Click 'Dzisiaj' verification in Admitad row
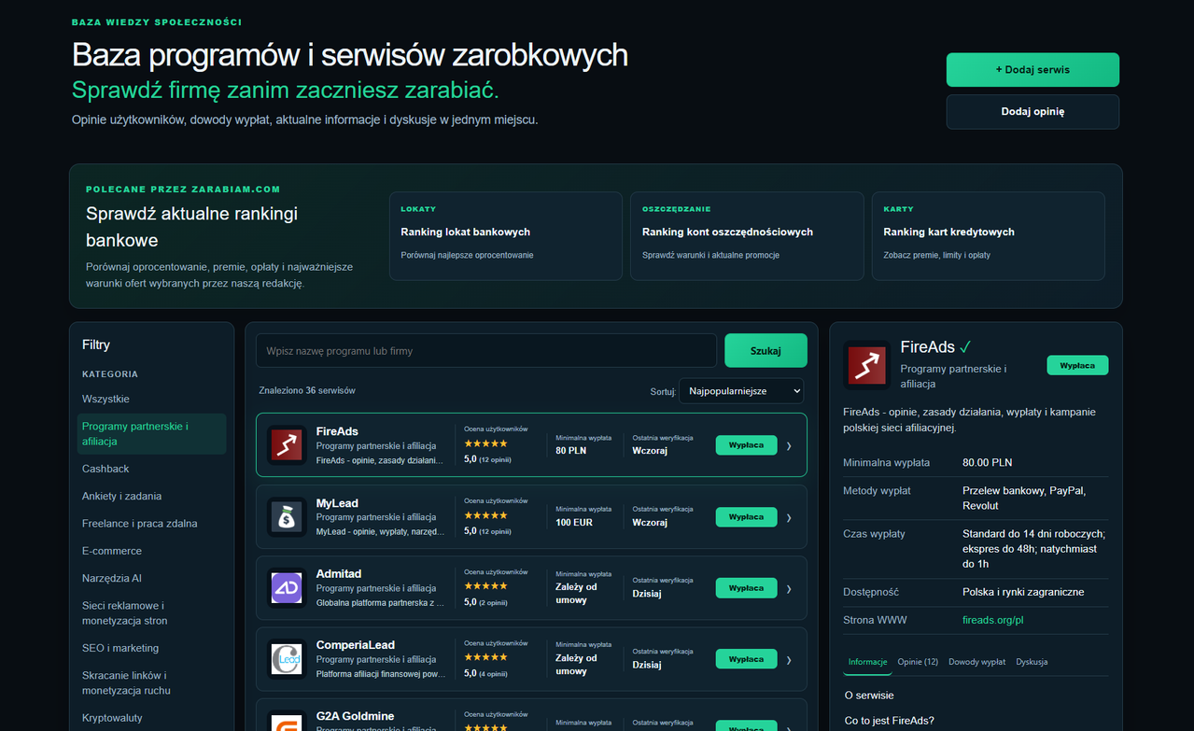The height and width of the screenshot is (731, 1194). [647, 593]
